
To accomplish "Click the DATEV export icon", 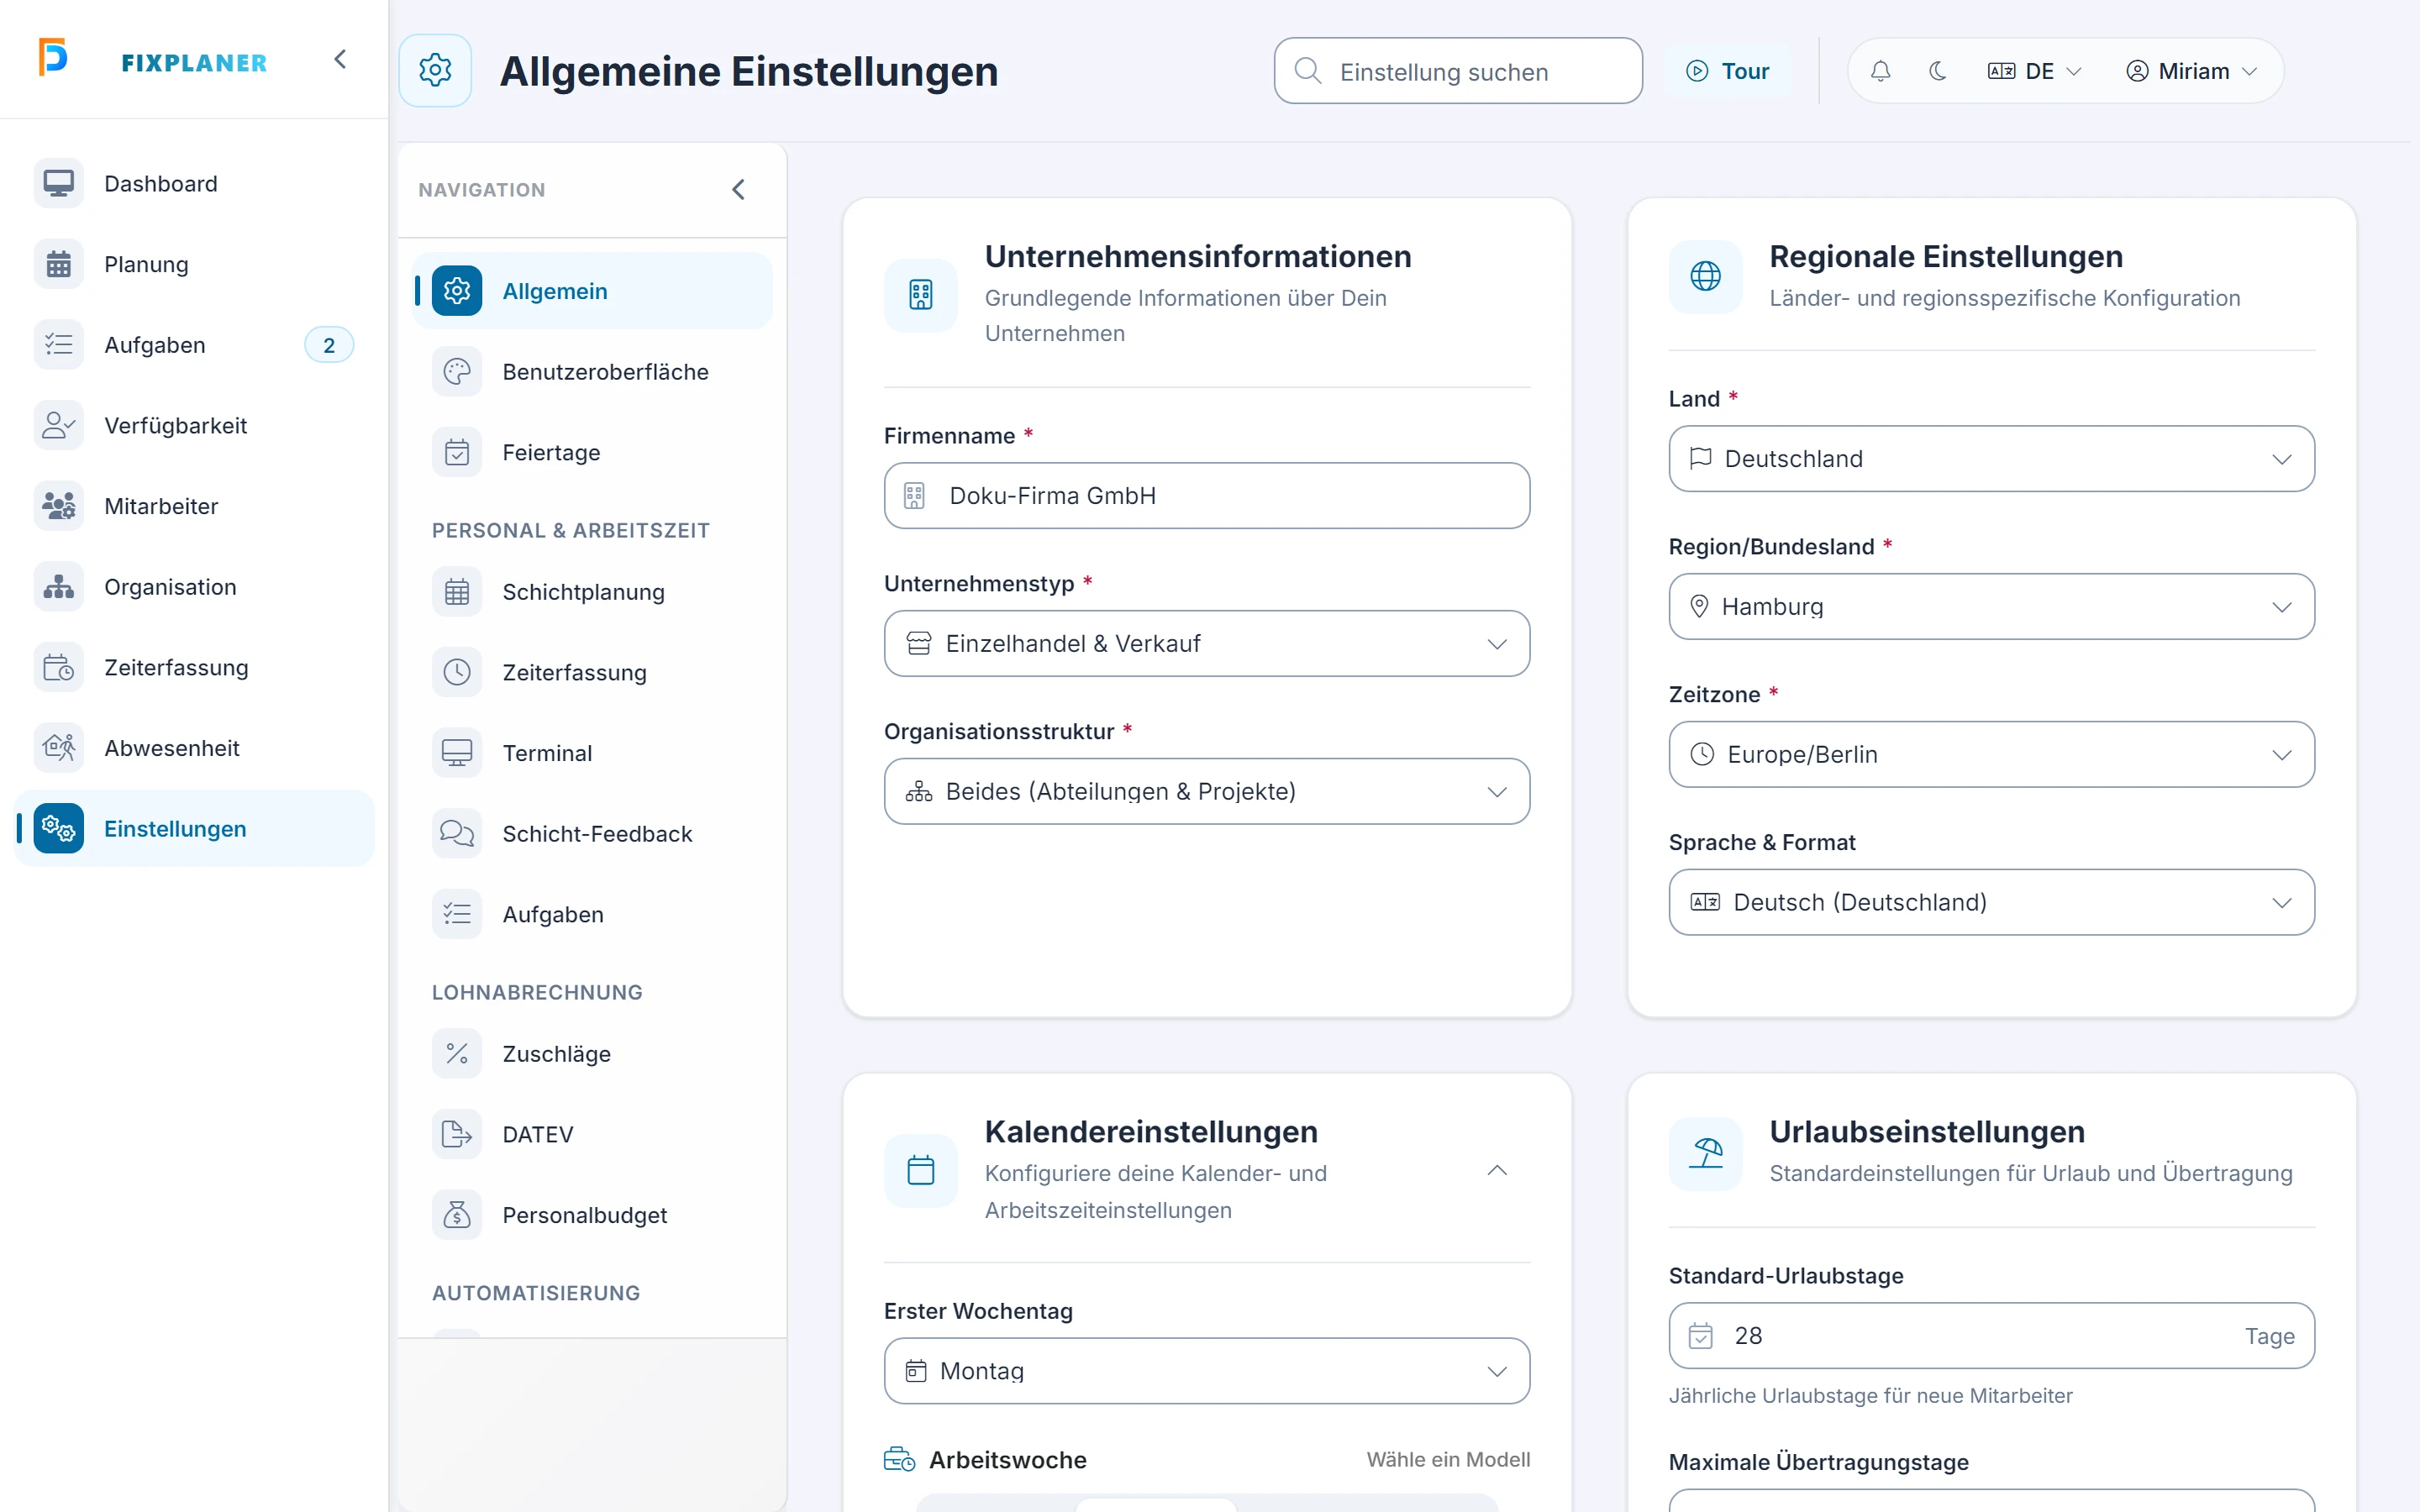I will pos(457,1134).
